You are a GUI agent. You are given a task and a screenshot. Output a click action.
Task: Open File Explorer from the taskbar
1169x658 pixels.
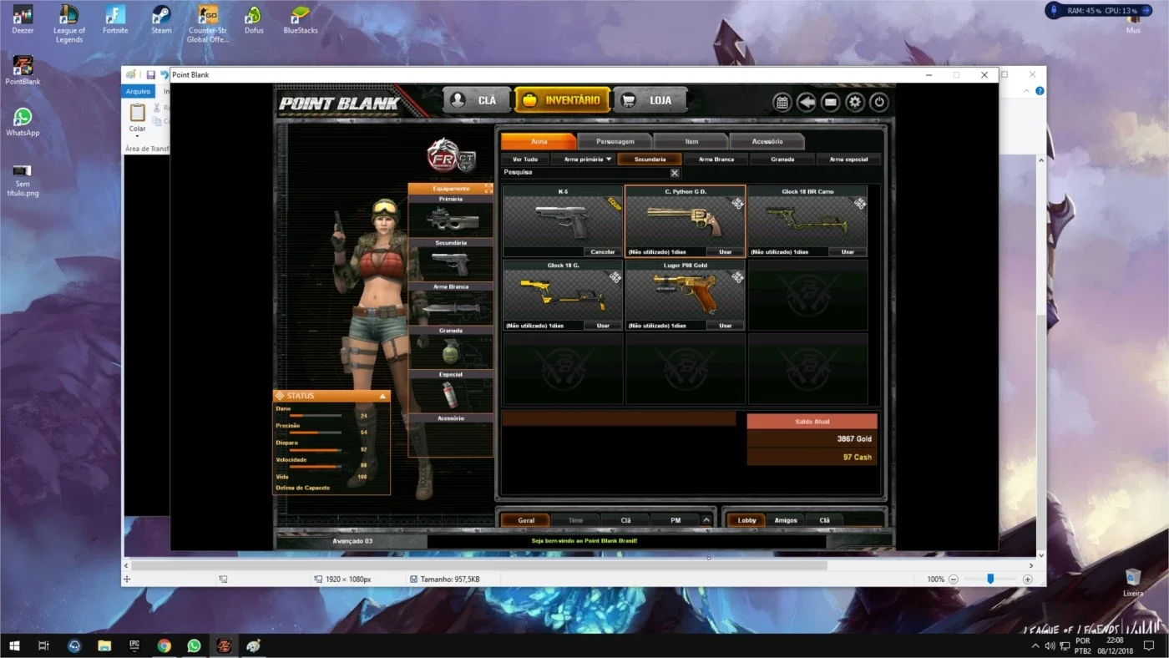coord(104,645)
